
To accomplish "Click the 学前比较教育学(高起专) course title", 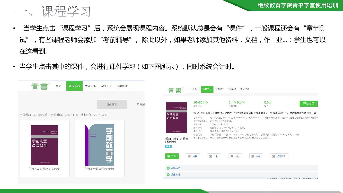I will [99, 169].
